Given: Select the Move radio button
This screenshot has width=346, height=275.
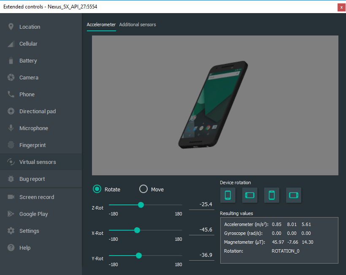Looking at the screenshot, I should pos(143,189).
